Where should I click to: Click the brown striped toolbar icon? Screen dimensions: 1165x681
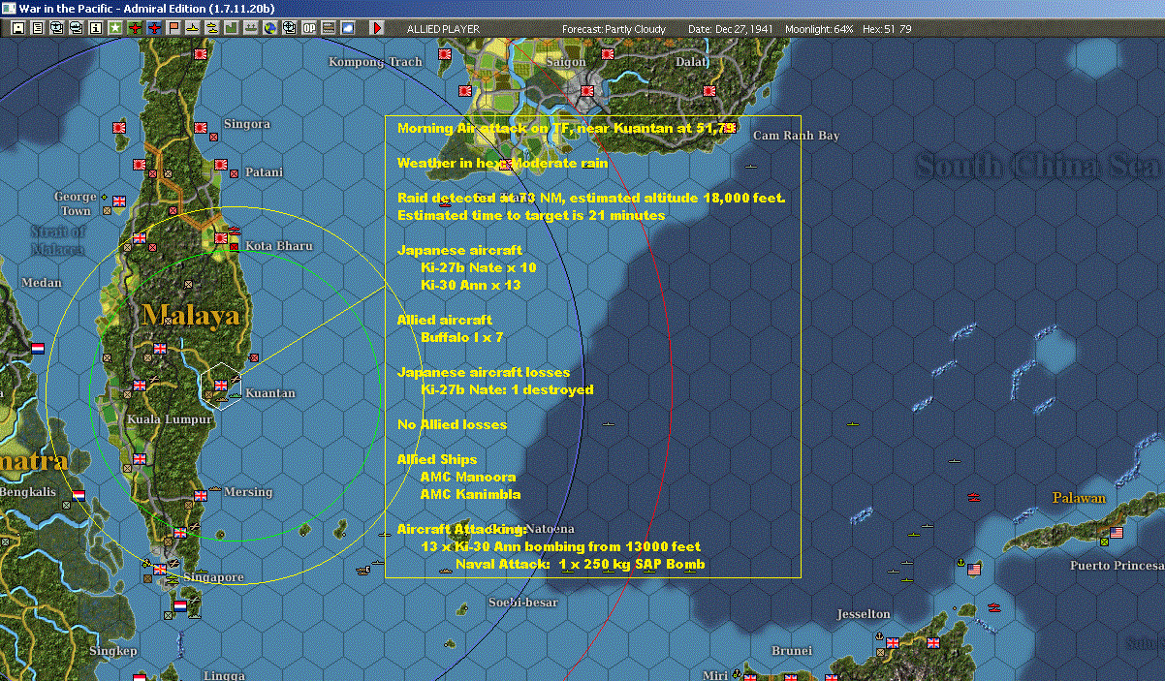pyautogui.click(x=328, y=28)
